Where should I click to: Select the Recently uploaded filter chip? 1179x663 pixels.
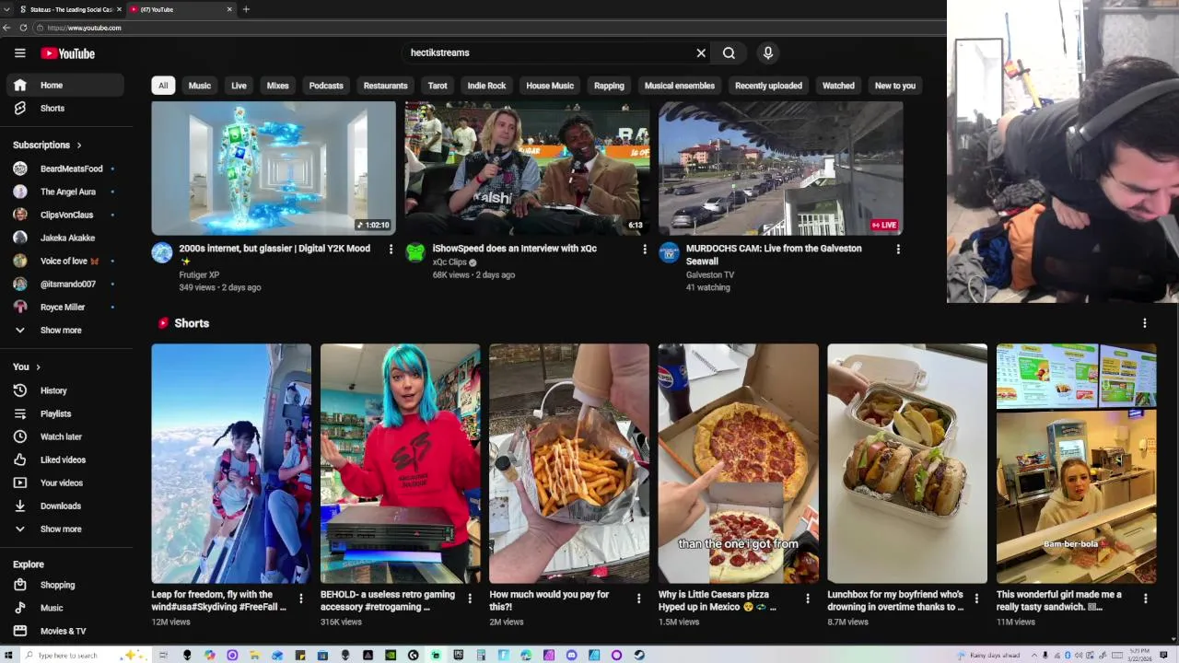coord(768,86)
